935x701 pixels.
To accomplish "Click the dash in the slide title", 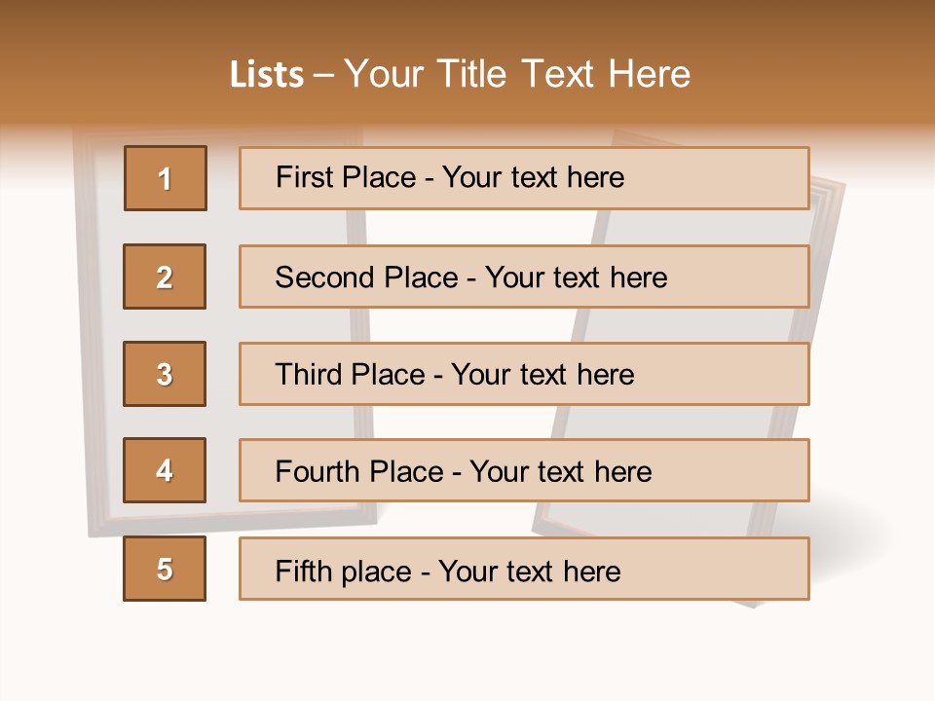I will pos(324,75).
